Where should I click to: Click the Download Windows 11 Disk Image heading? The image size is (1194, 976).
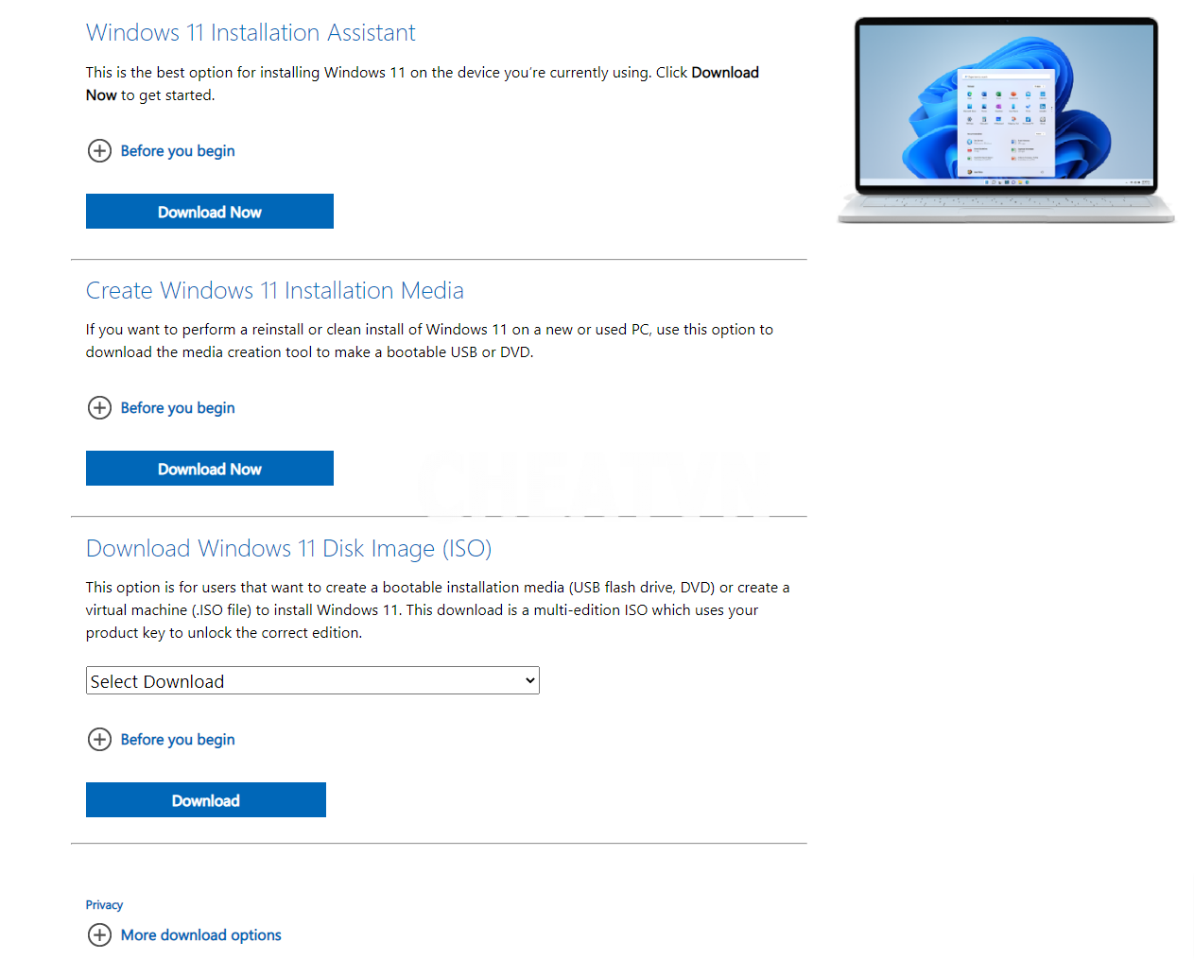tap(288, 548)
